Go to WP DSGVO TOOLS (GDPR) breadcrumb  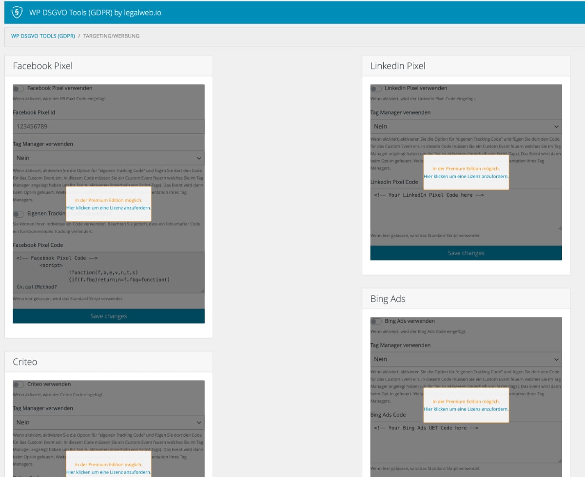(43, 36)
